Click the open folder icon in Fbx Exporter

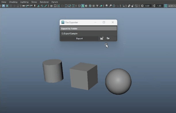pyautogui.click(x=108, y=38)
